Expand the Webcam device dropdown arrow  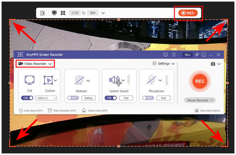point(88,81)
